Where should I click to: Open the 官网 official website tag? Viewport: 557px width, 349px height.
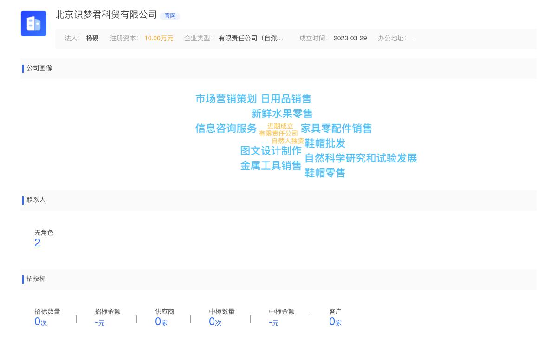click(x=170, y=16)
